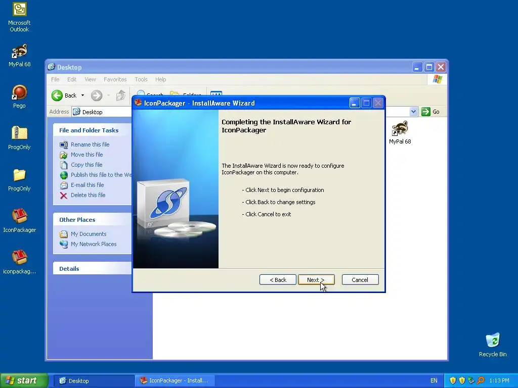The width and height of the screenshot is (518, 388).
Task: Select the ProgOnly folder icon
Action: pos(19,180)
